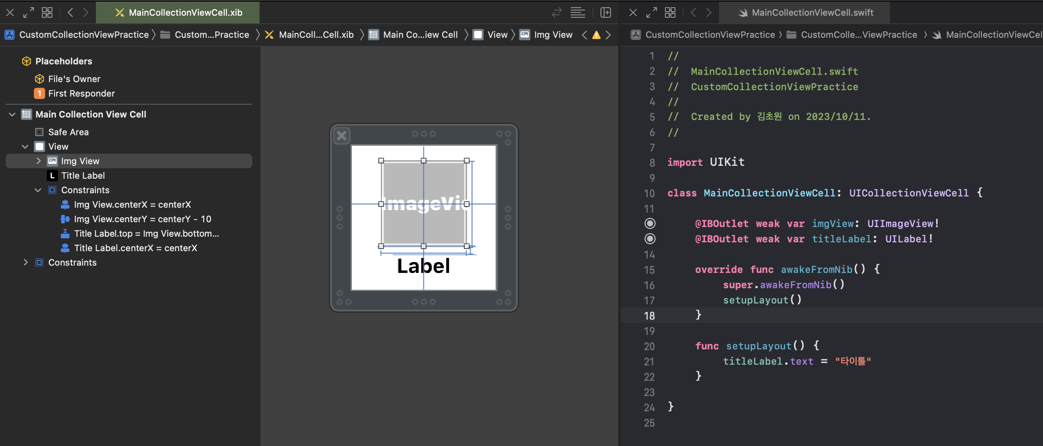Select the Title Label outline item
The height and width of the screenshot is (446, 1043).
[x=83, y=176]
